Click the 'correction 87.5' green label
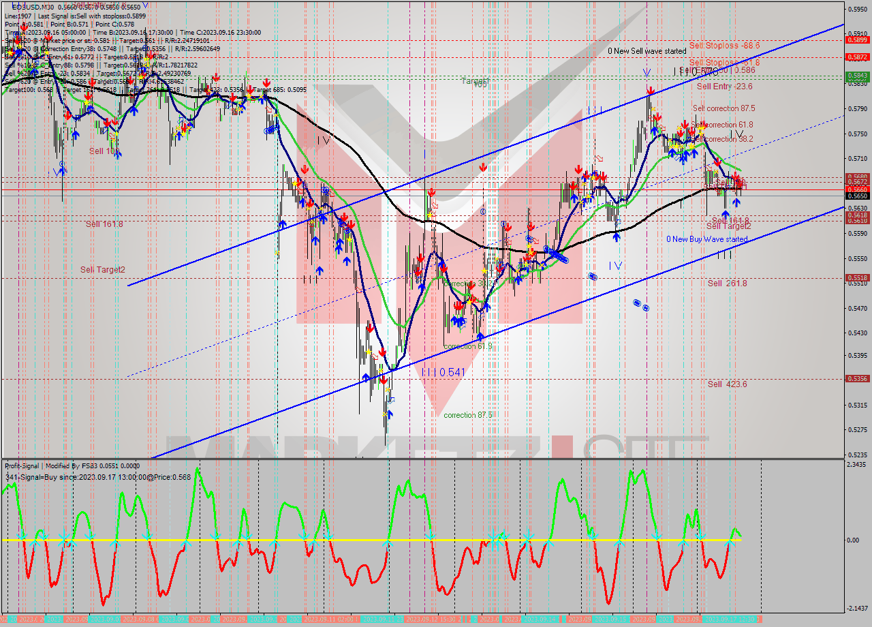872x627 pixels. pos(467,415)
